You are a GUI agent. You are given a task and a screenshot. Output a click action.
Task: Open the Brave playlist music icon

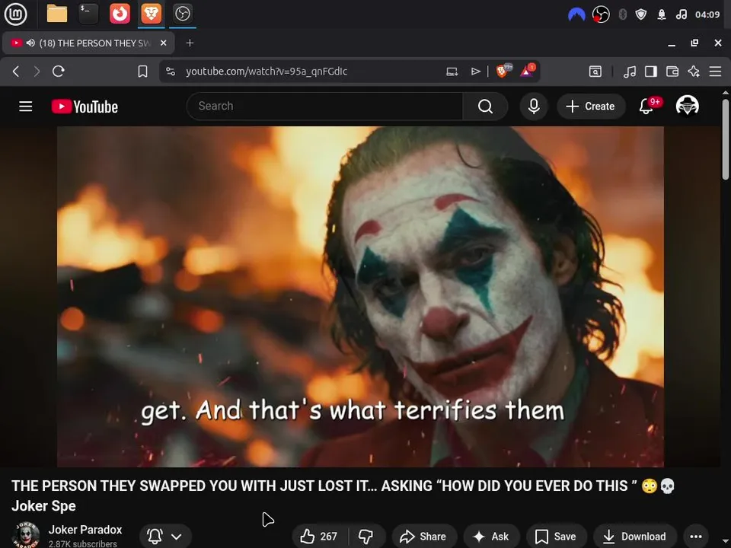click(630, 72)
